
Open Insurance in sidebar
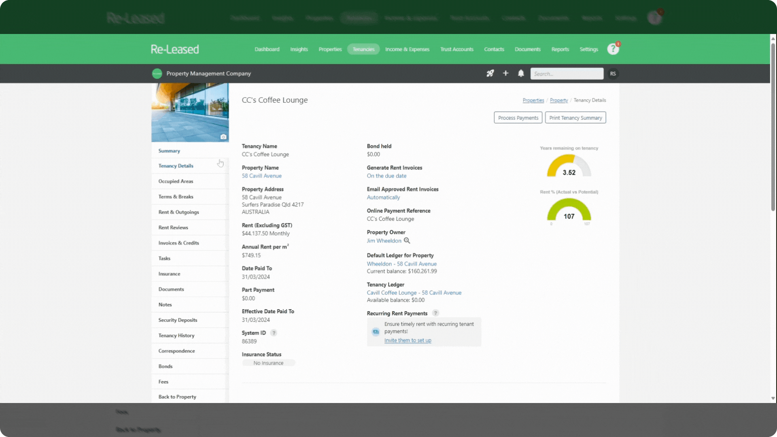[x=190, y=274]
